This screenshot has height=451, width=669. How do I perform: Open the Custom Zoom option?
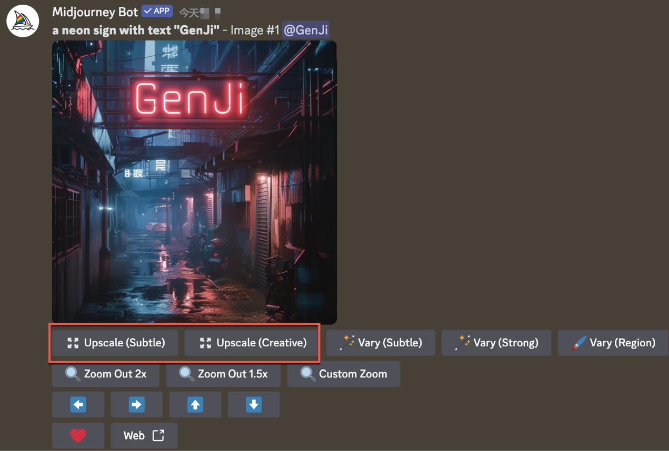pyautogui.click(x=343, y=374)
